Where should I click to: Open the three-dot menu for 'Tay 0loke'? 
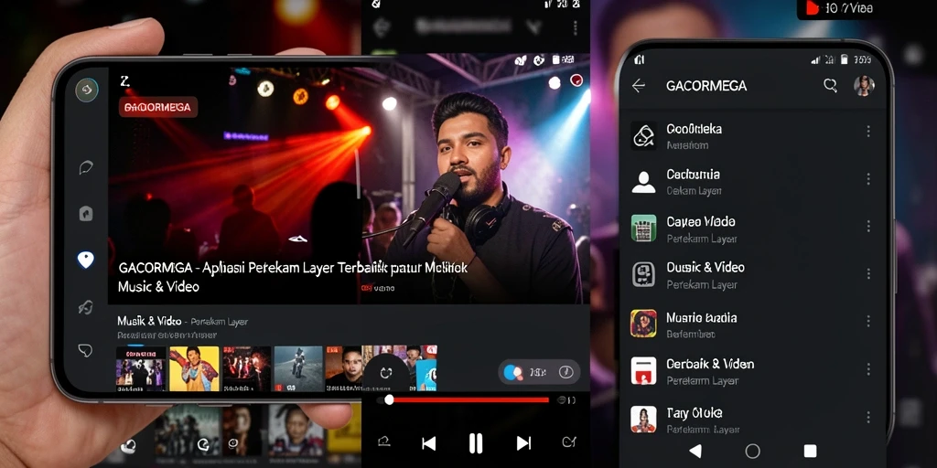(868, 417)
